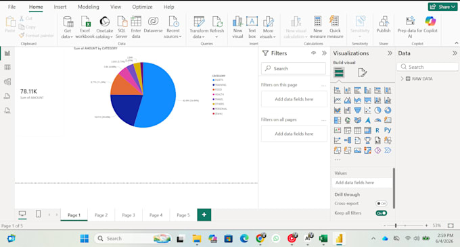Click New measure in Calculations
The height and width of the screenshot is (247, 460).
point(318,27)
